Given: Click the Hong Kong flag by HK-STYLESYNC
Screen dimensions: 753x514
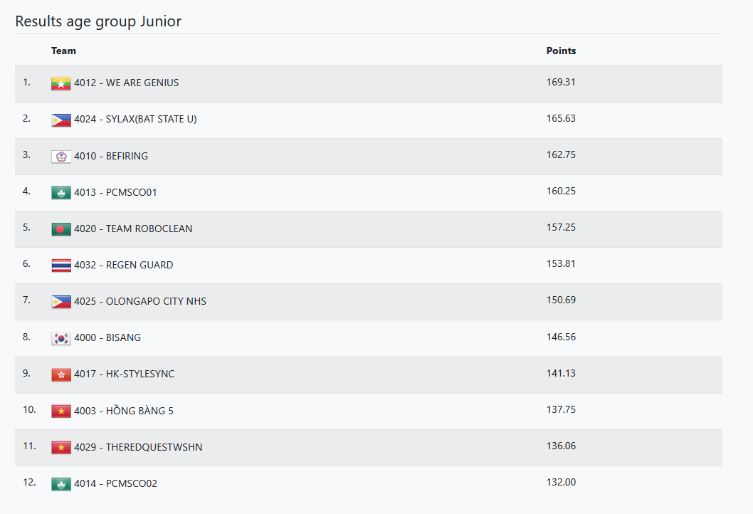Looking at the screenshot, I should pos(61,374).
